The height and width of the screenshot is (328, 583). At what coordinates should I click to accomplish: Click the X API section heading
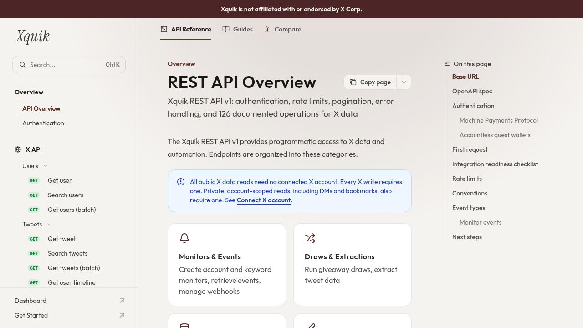pyautogui.click(x=34, y=149)
